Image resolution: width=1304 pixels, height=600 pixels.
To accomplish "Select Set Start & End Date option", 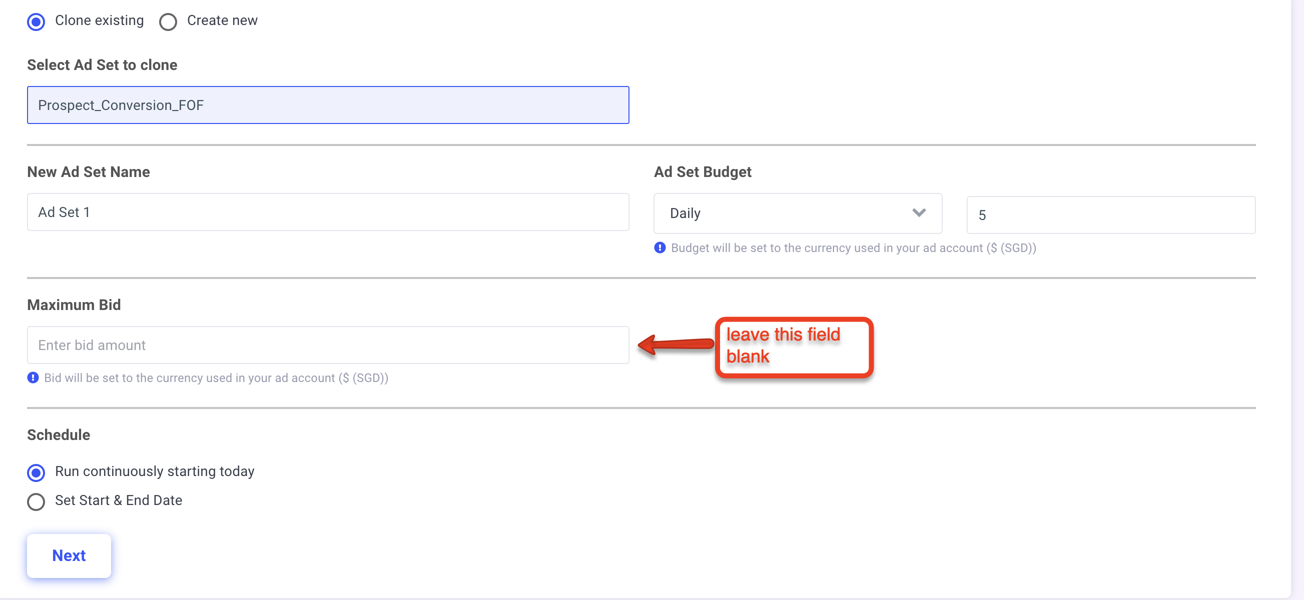I will tap(36, 502).
